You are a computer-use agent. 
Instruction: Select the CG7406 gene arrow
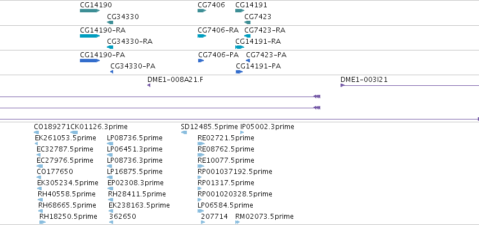point(202,11)
